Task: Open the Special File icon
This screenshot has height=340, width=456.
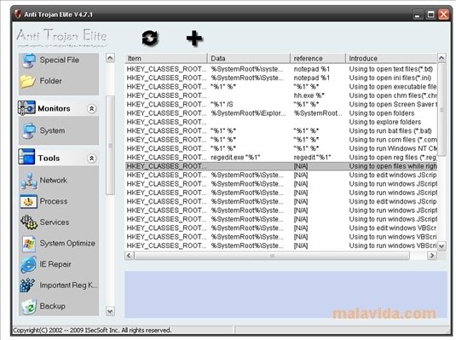Action: pyautogui.click(x=29, y=61)
